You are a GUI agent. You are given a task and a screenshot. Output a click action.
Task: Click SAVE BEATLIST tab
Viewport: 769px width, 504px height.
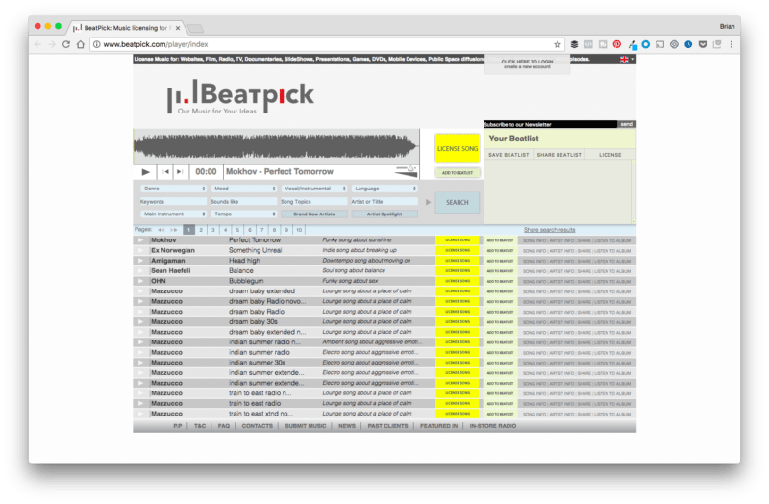coord(509,155)
